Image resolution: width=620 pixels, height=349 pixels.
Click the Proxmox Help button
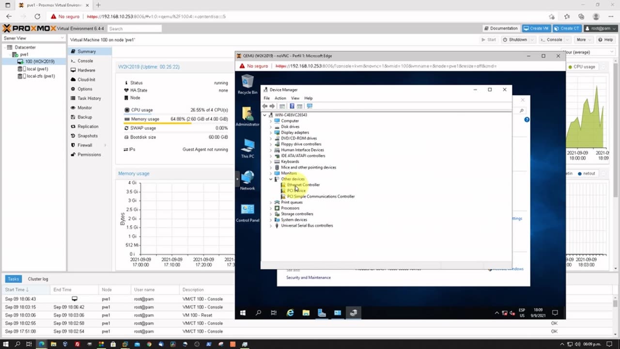[x=605, y=40]
